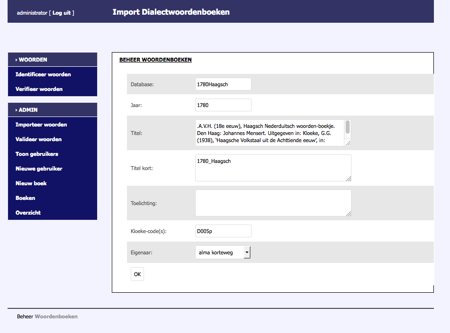
Task: Go to Valideer woorden page
Action: click(x=38, y=139)
